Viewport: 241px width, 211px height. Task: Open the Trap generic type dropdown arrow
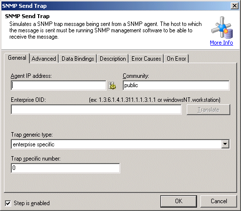(225, 144)
